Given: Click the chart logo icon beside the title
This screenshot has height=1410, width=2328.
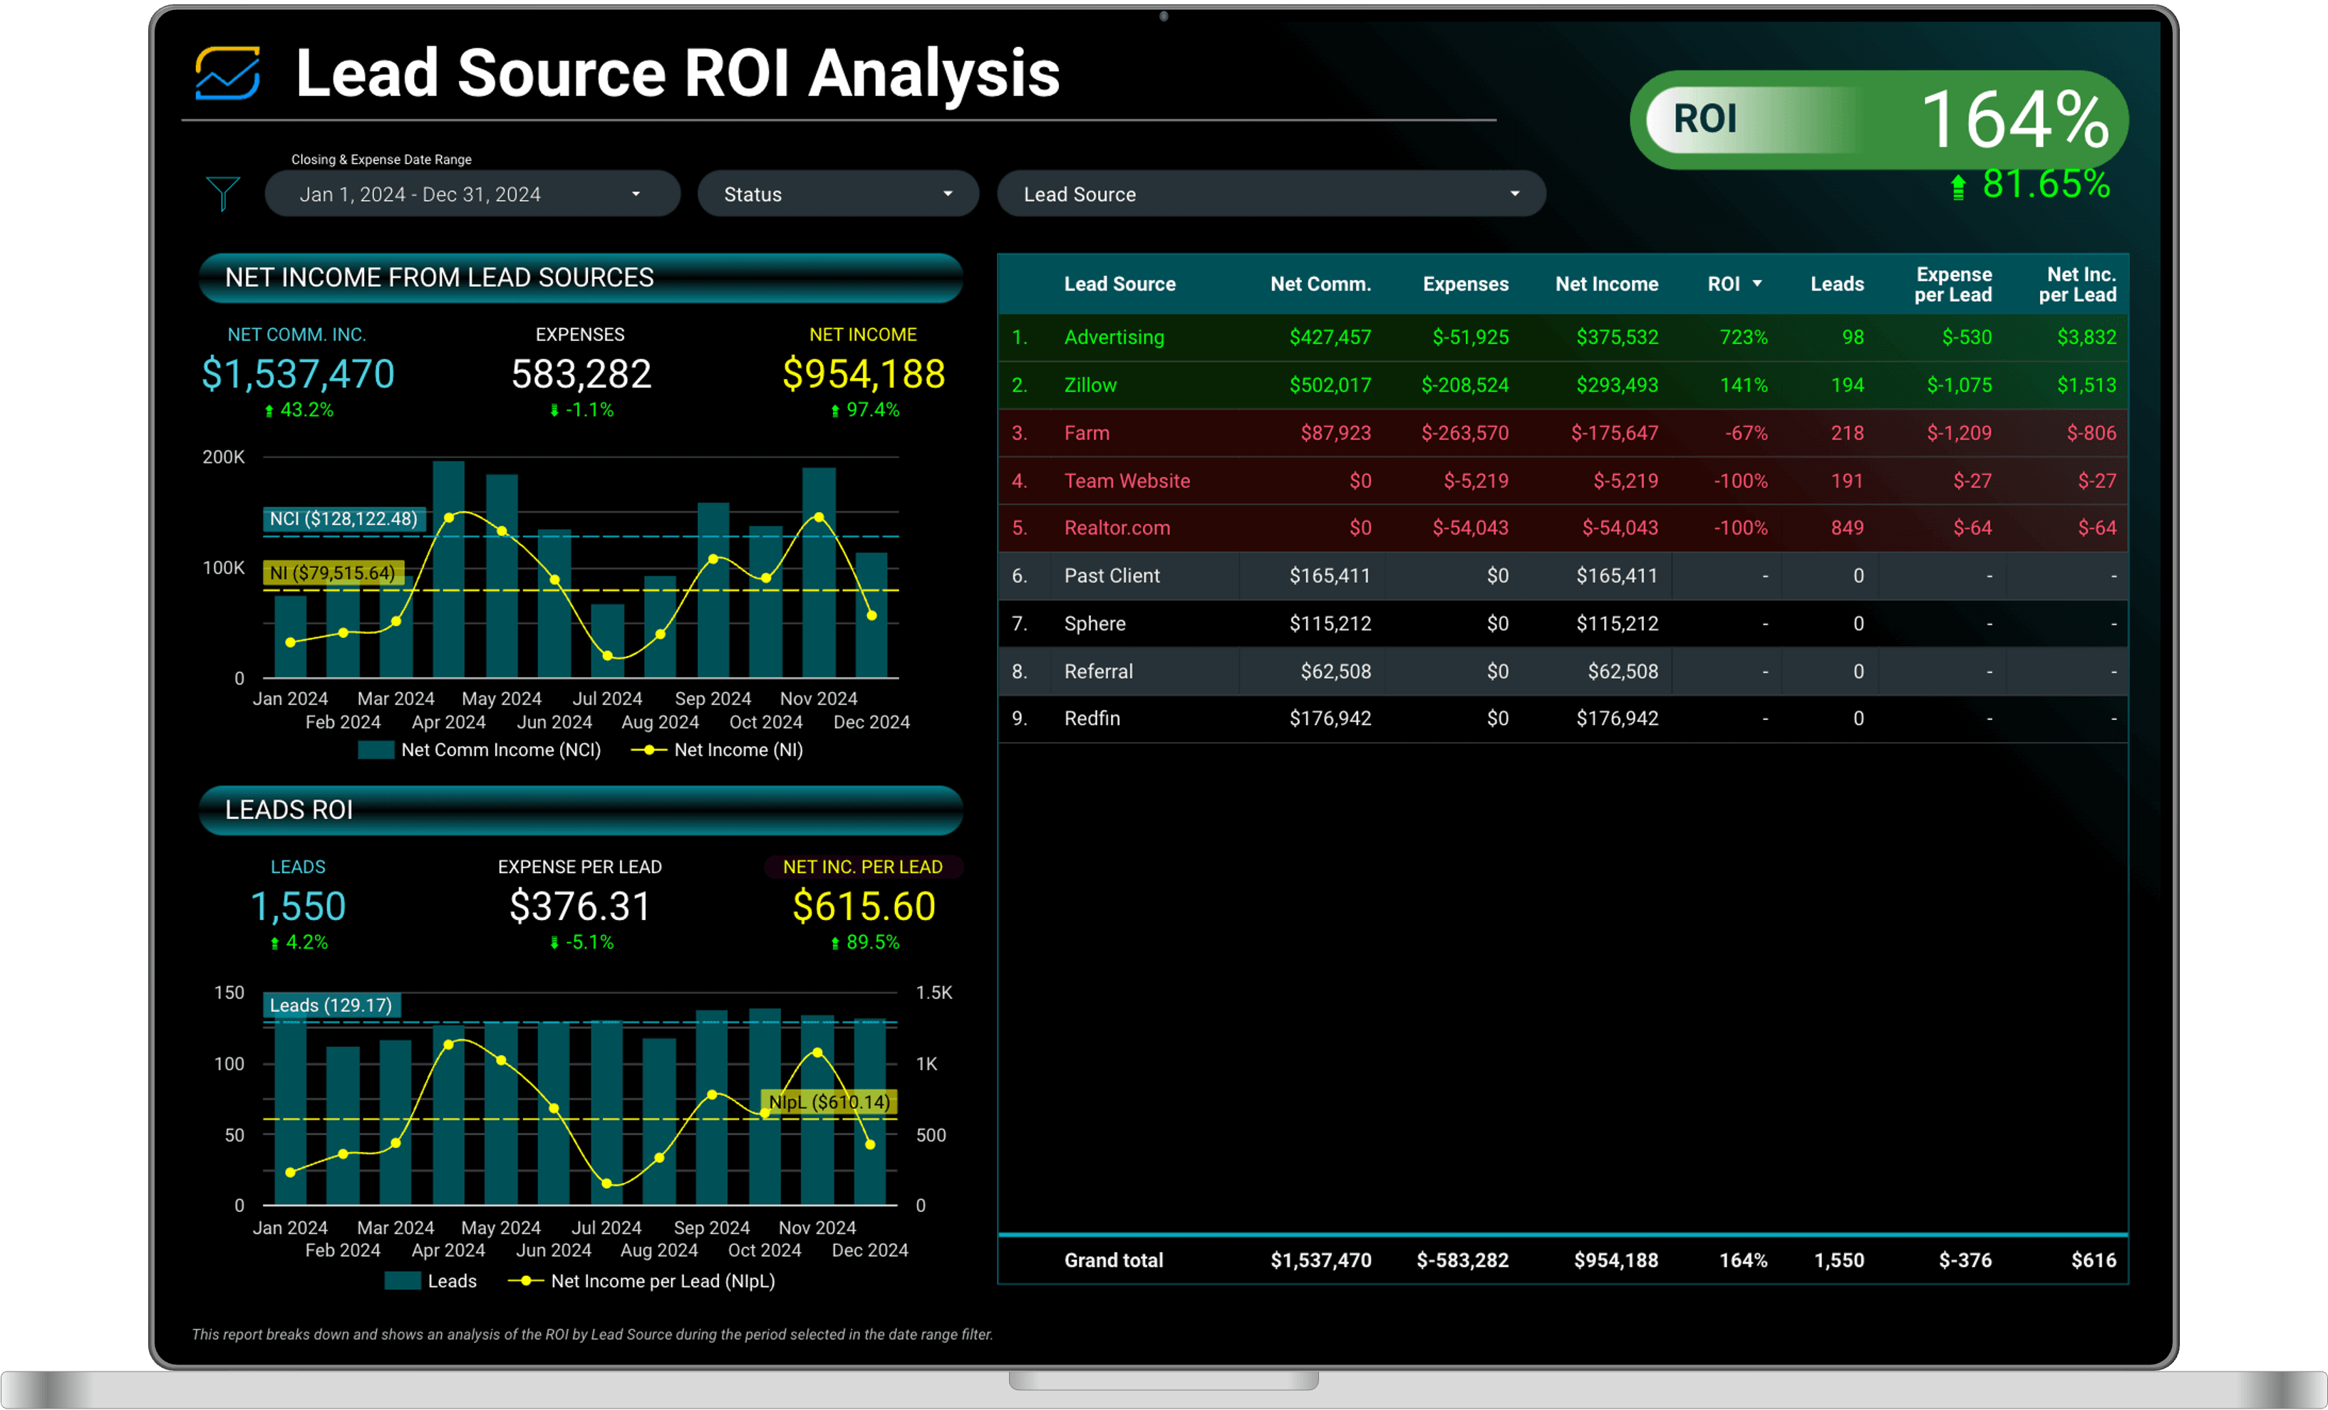Looking at the screenshot, I should point(228,73).
